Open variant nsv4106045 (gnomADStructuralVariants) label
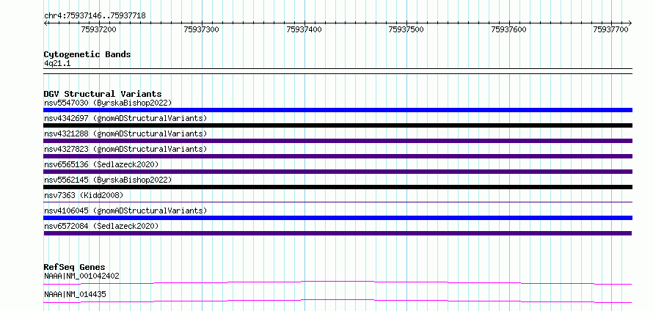Image resolution: width=653 pixels, height=311 pixels. 125,211
